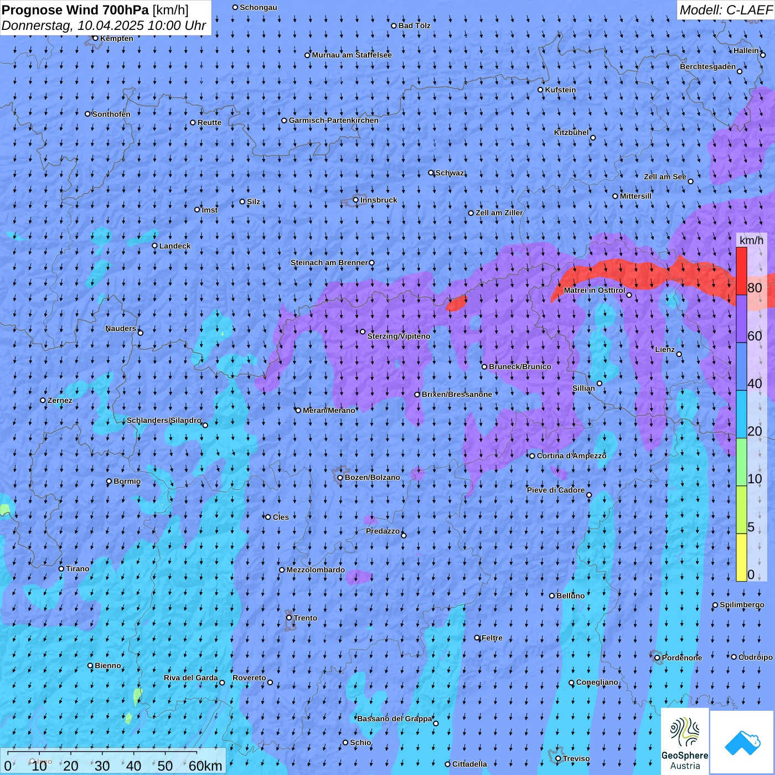Click the Brixen/Bressanone label
The height and width of the screenshot is (775, 775).
[x=457, y=394]
